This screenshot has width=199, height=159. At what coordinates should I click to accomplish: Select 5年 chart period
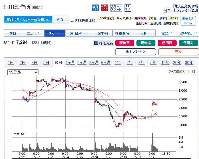tap(153, 63)
